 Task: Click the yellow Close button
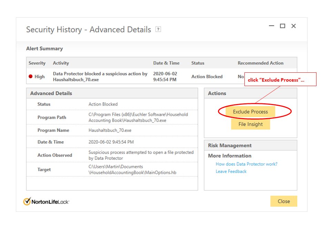283,201
